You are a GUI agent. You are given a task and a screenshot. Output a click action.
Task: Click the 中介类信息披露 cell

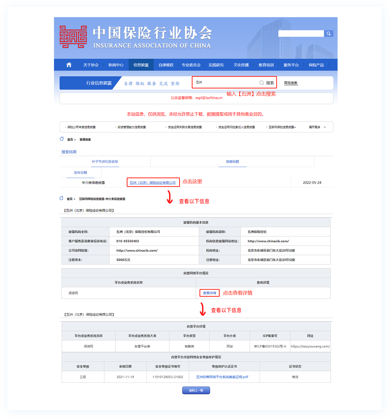click(x=93, y=183)
